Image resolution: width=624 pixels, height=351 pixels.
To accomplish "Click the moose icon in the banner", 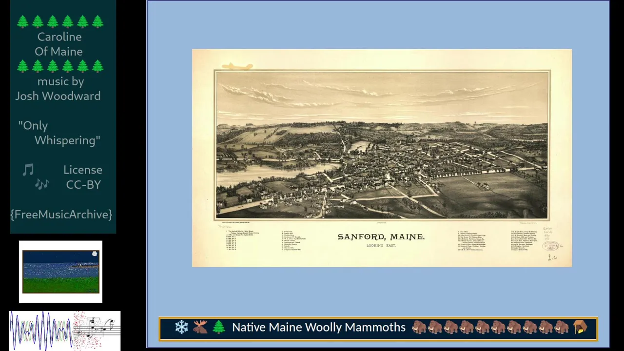I will tap(200, 327).
